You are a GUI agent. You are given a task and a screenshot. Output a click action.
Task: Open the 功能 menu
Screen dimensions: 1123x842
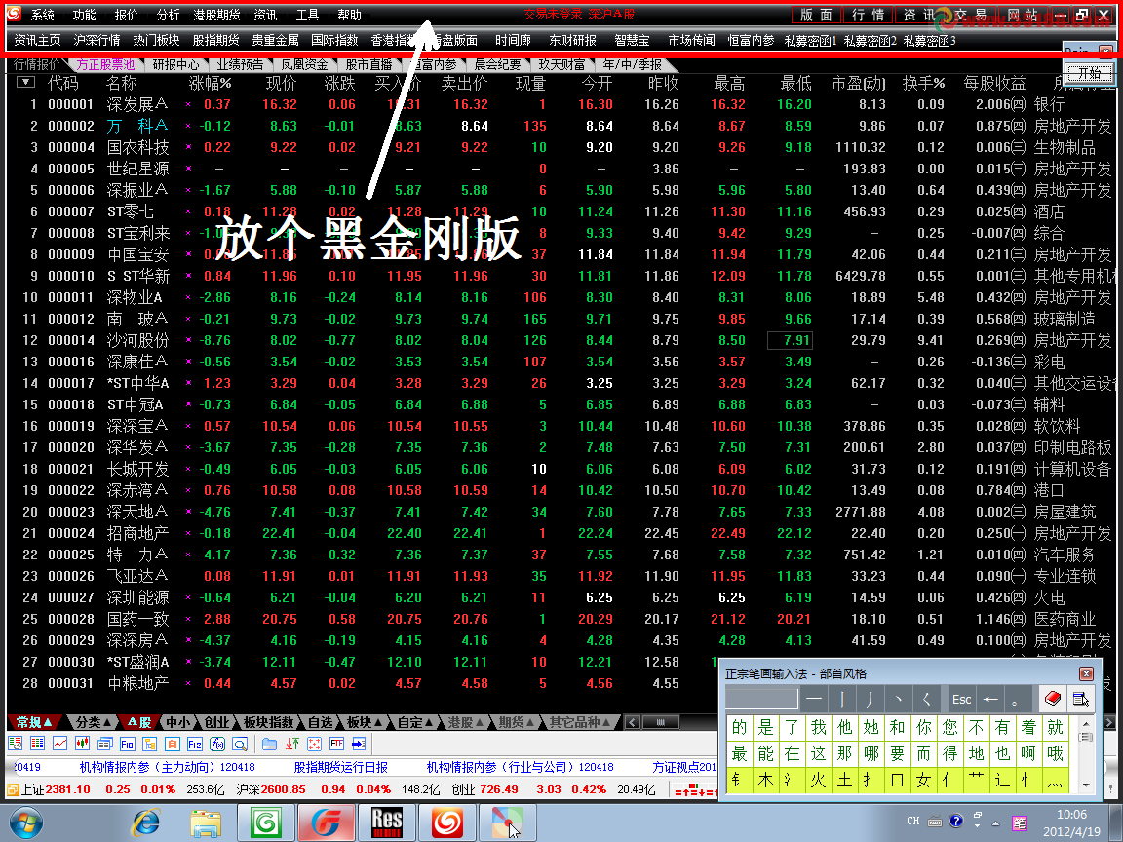[84, 15]
